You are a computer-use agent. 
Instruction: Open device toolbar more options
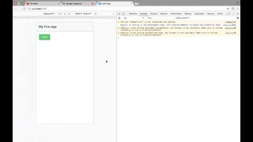[113, 14]
